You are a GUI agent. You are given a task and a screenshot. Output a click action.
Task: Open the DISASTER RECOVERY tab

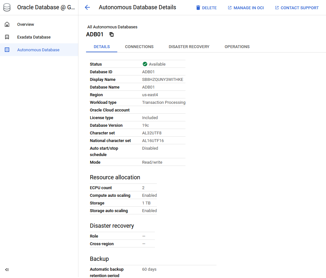189,47
